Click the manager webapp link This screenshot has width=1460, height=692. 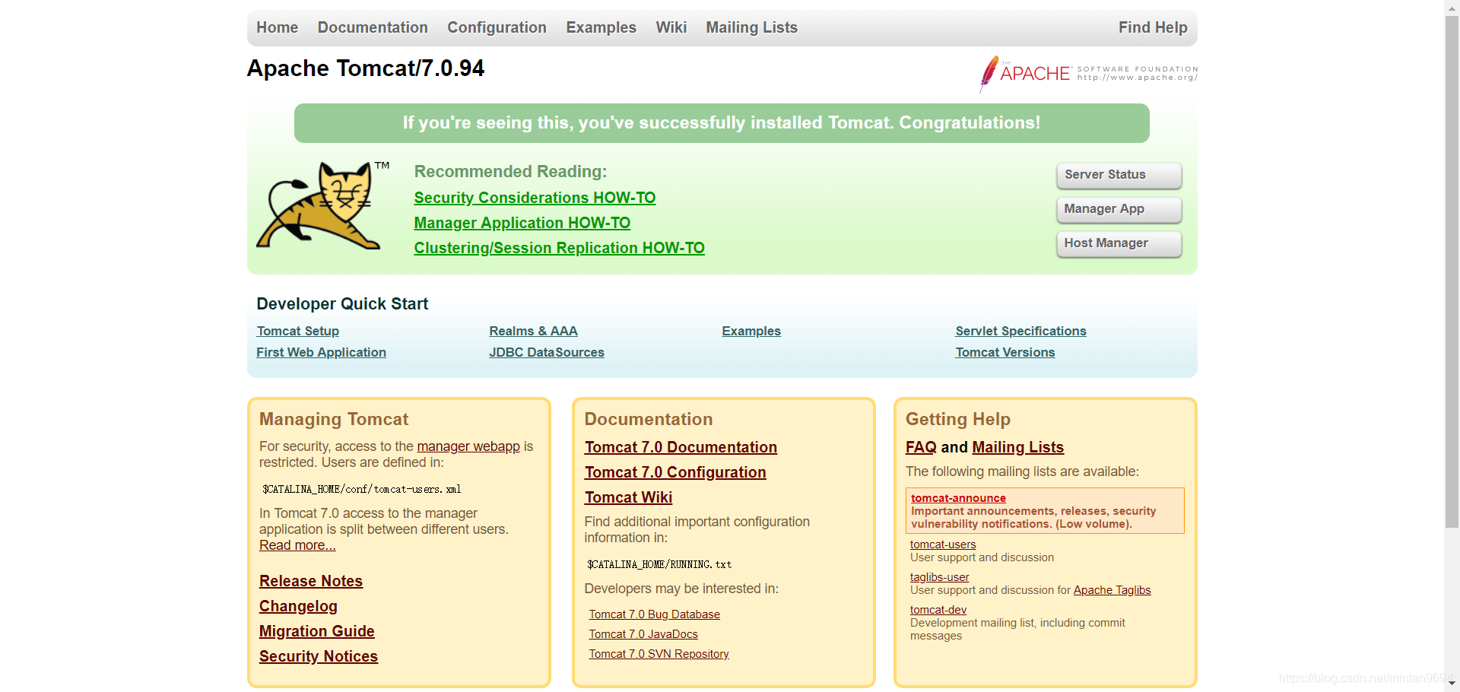coord(468,446)
